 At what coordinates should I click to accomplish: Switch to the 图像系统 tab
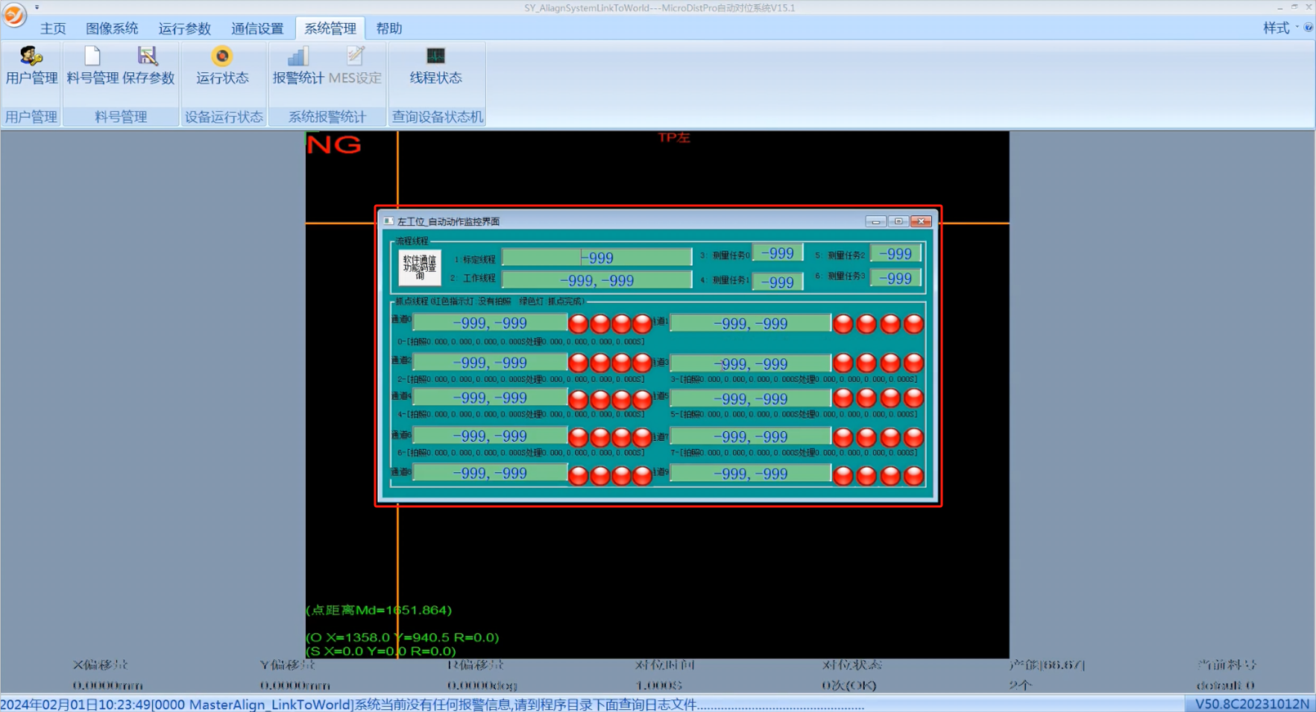(112, 28)
